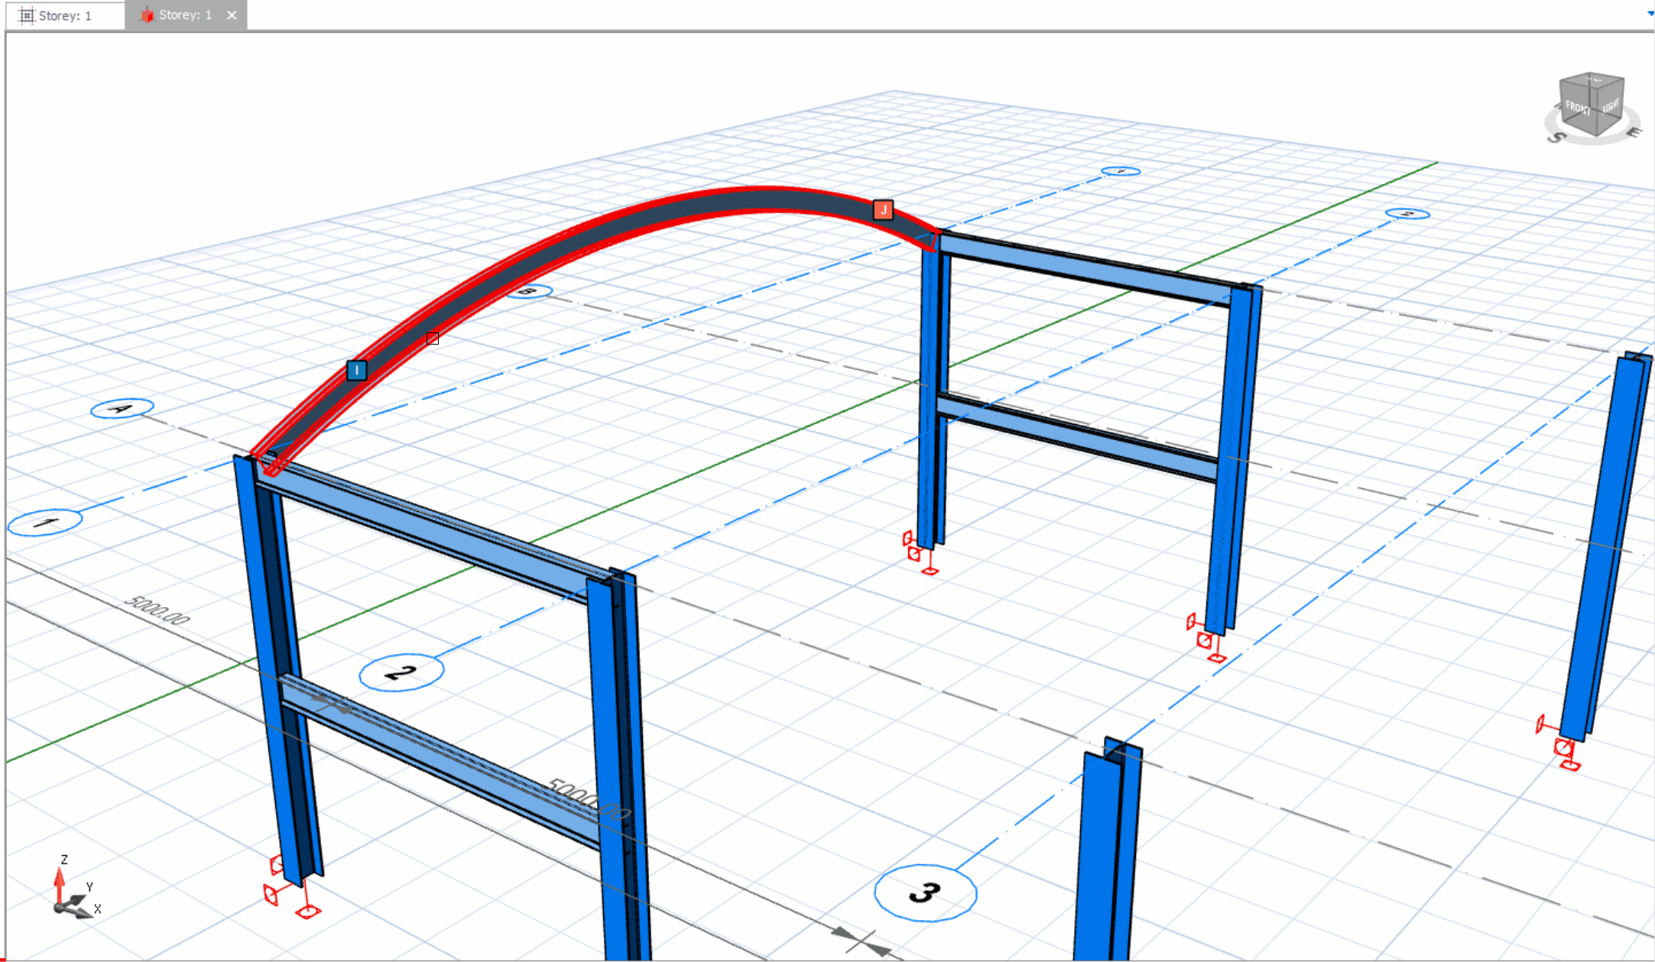Screen dimensions: 1655x962
Task: Click the S compass marker on view ring
Action: [x=1556, y=138]
